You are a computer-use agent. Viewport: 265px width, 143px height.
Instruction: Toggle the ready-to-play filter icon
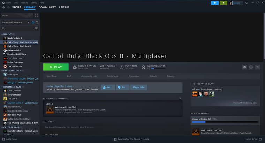37,22
